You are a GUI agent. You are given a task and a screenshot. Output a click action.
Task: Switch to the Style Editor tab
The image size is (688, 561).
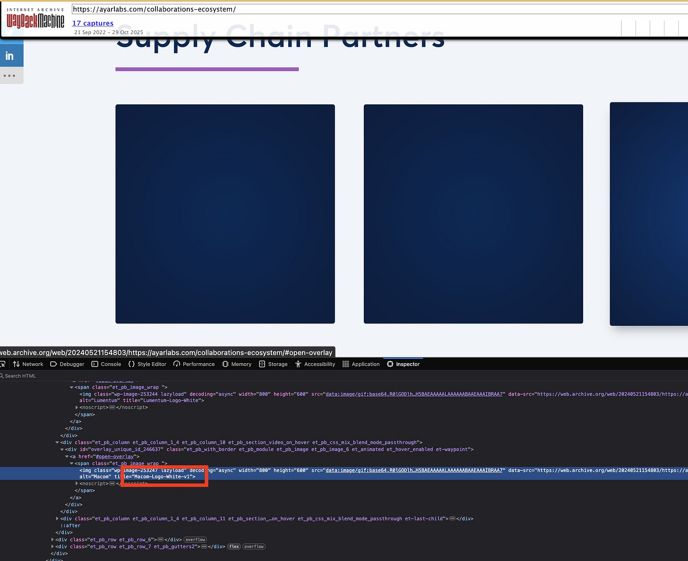coord(147,364)
